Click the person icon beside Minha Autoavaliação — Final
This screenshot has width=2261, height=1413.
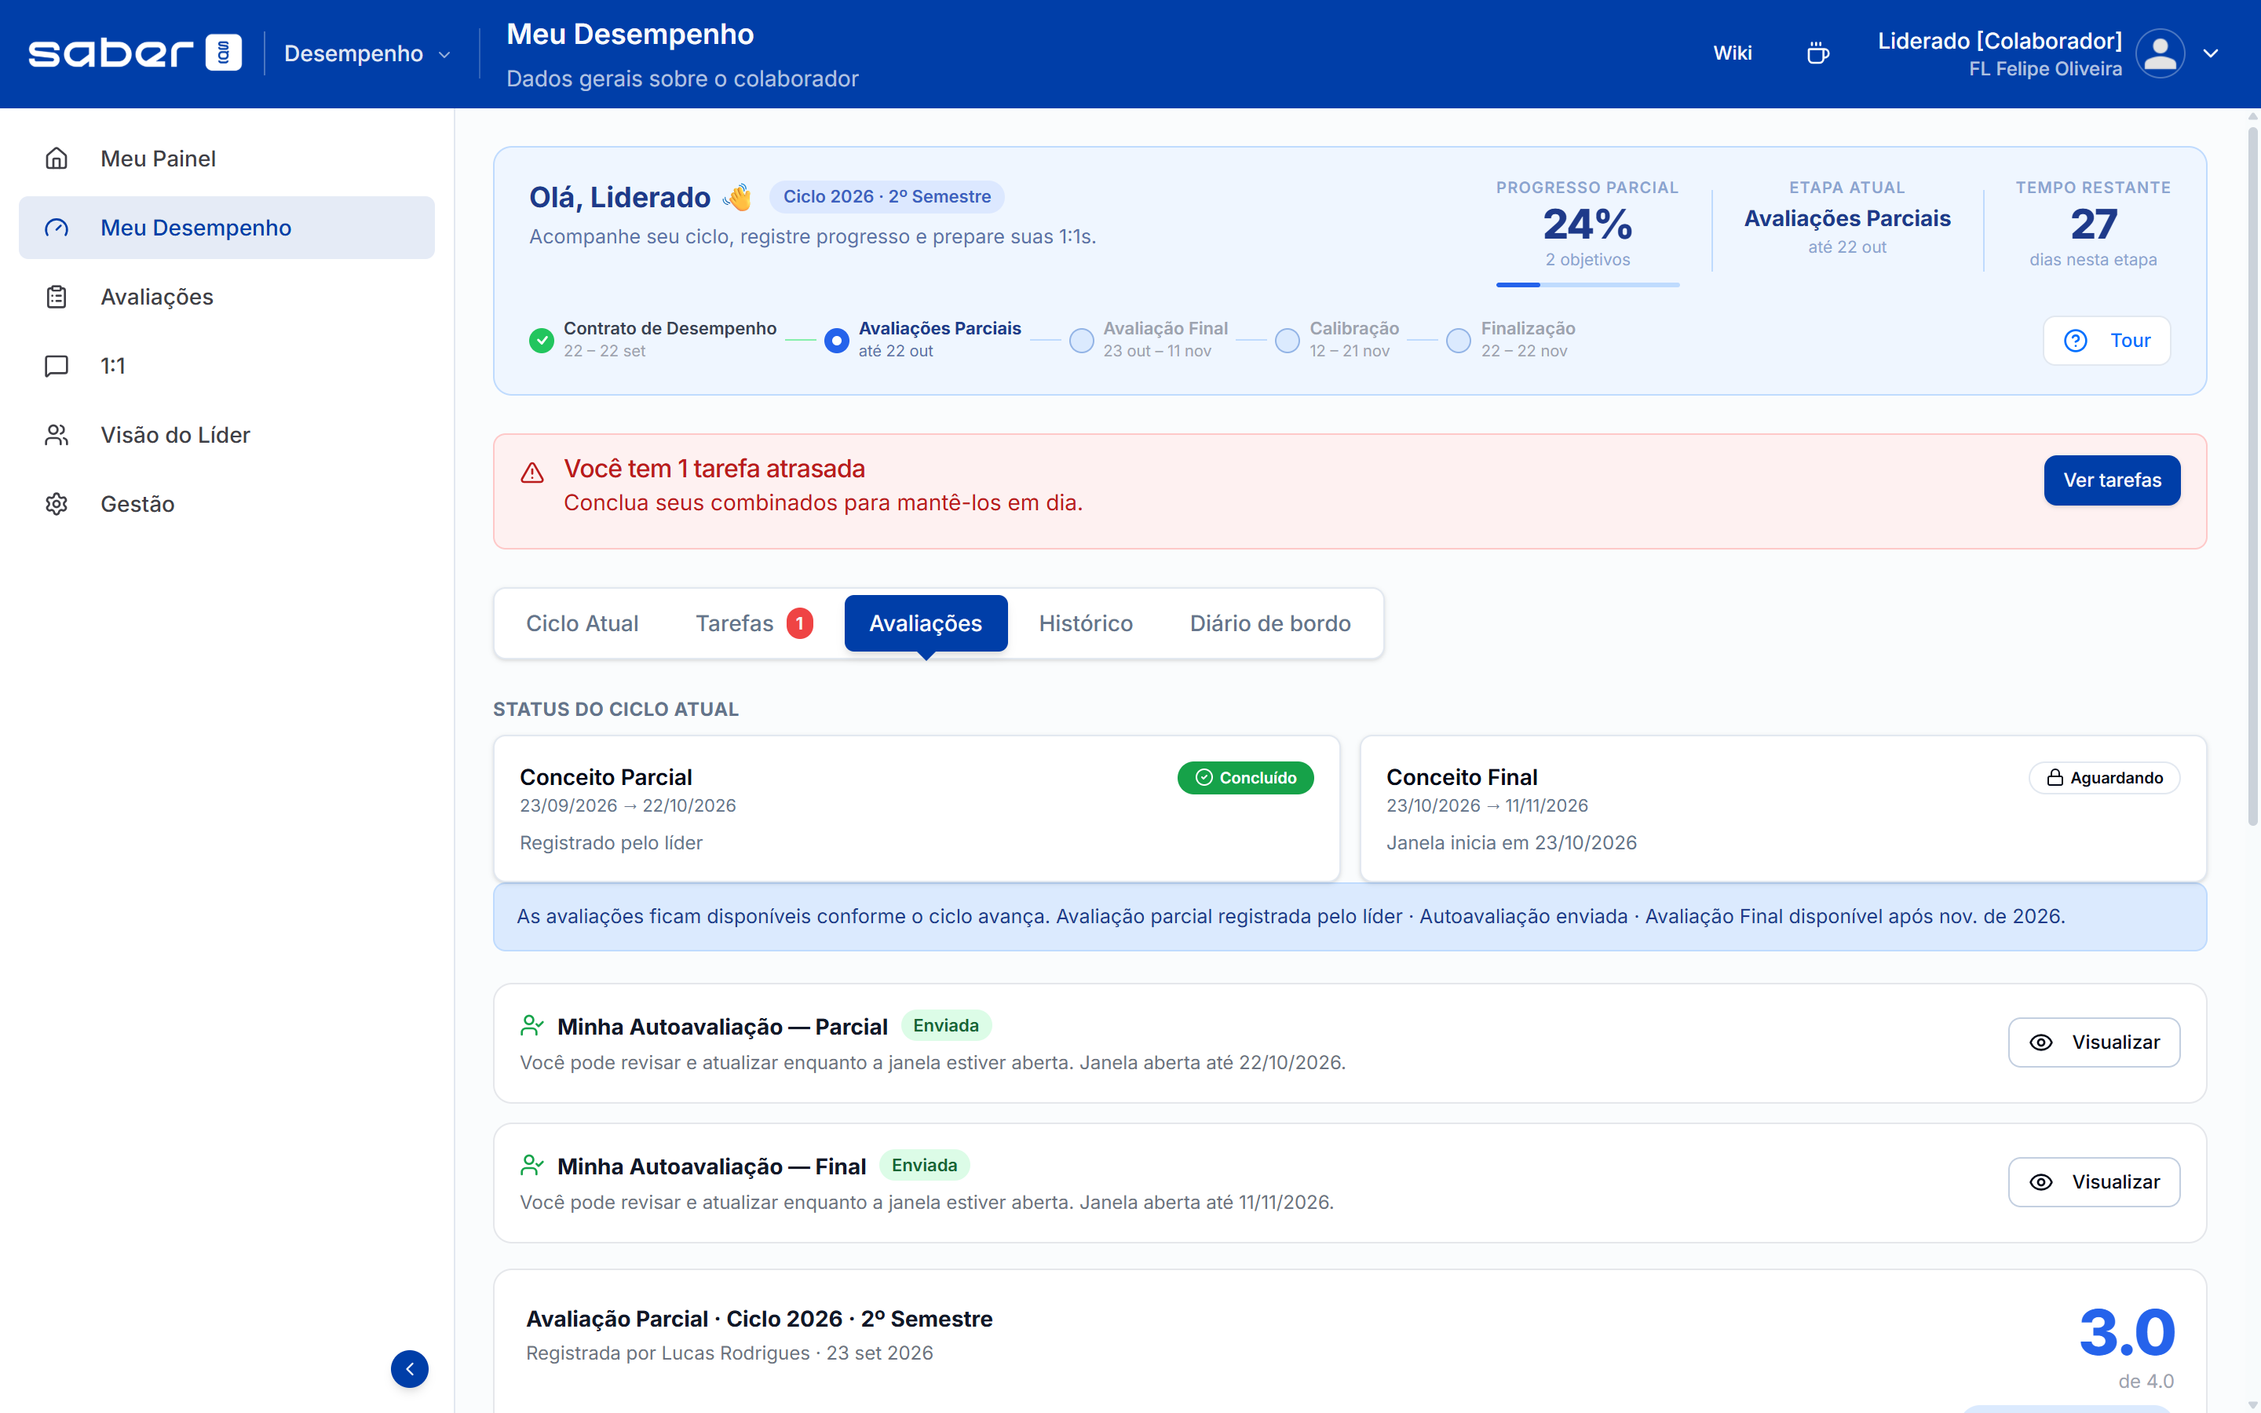pos(531,1166)
